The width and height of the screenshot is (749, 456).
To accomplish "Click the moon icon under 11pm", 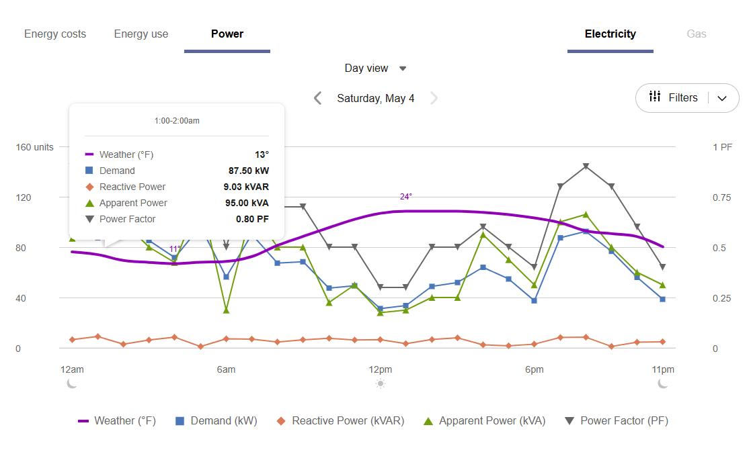I will [663, 383].
